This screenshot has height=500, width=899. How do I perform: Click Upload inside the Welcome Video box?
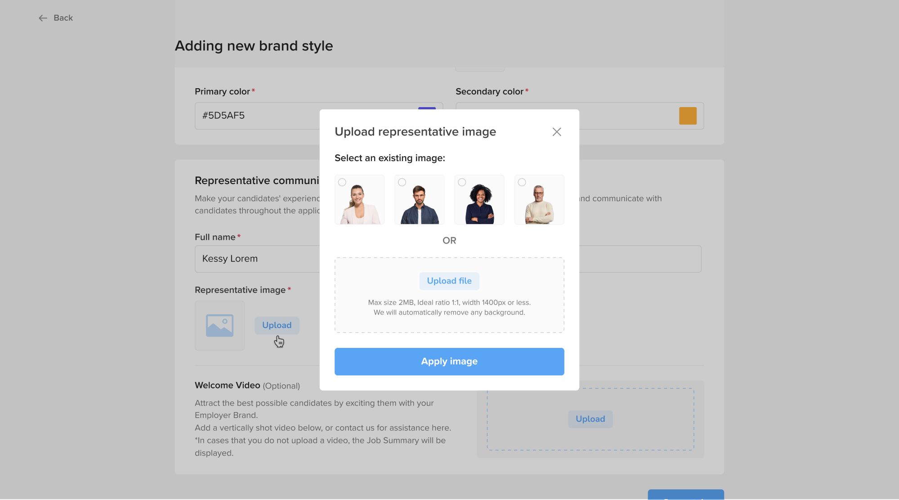click(x=590, y=419)
